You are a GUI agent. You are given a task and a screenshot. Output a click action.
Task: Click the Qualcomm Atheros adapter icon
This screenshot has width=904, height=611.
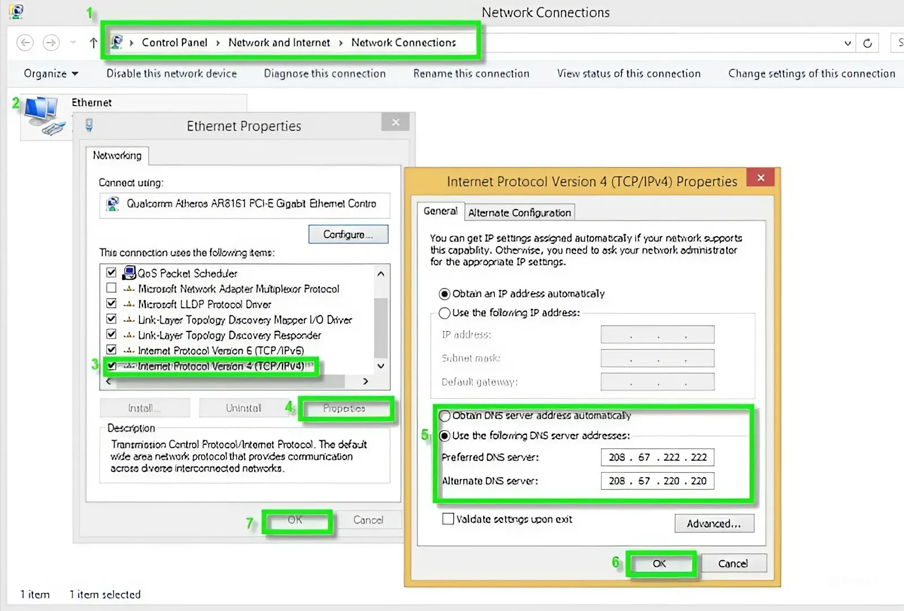[113, 204]
